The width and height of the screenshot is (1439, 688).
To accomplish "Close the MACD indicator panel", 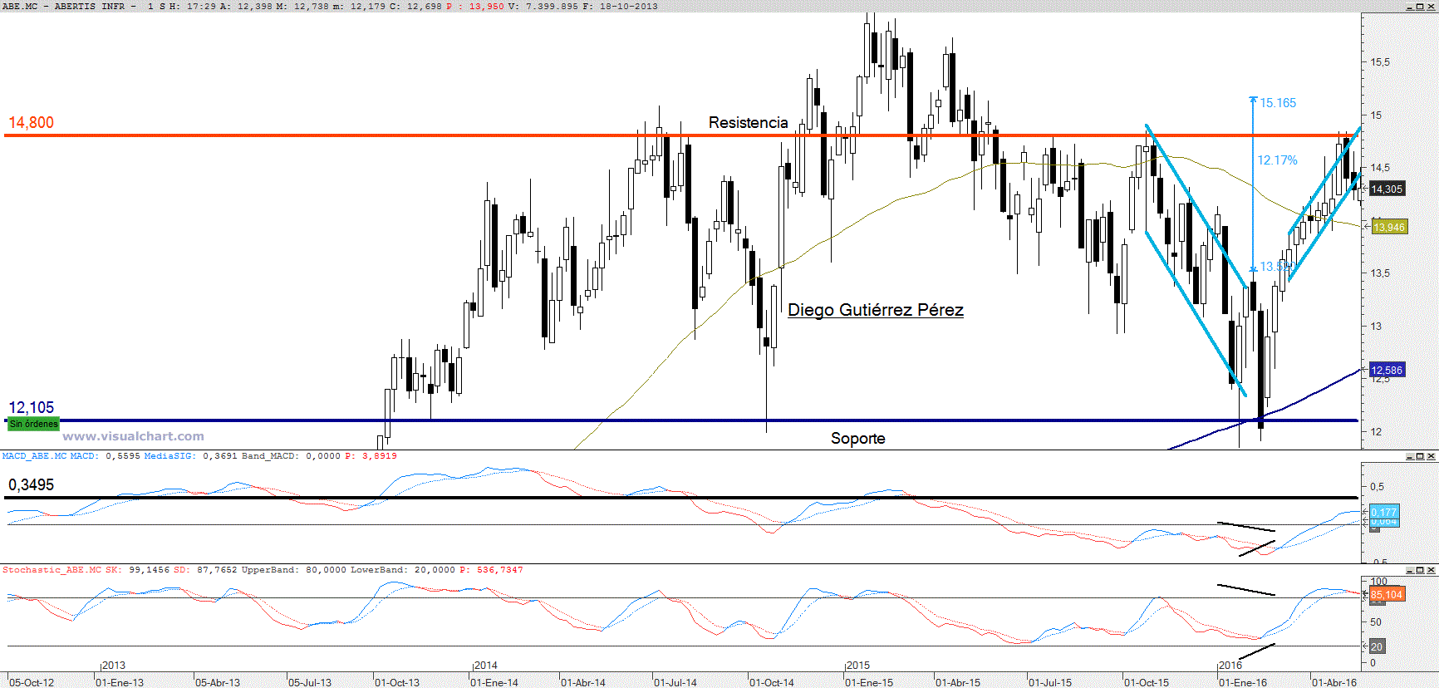I will (1431, 456).
